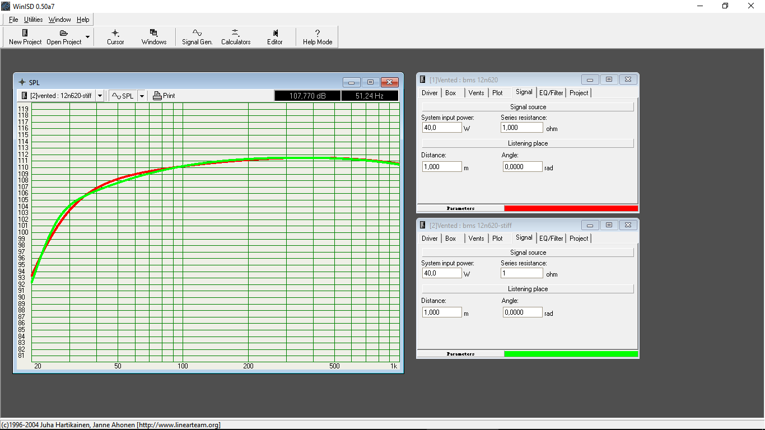Click Series resistance field showing 1 ohm

[x=522, y=273]
